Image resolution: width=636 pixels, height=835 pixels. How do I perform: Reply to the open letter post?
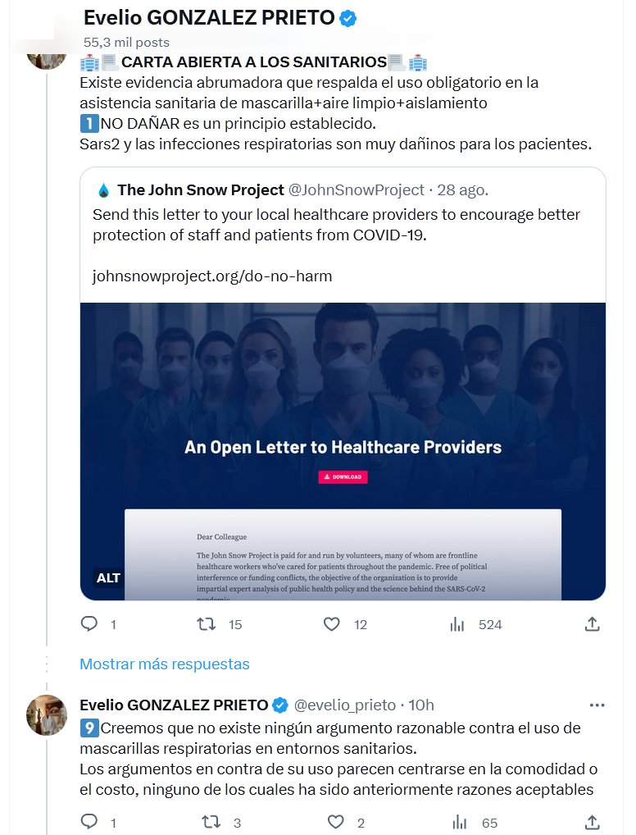click(x=89, y=624)
